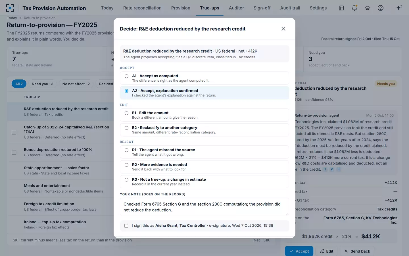Screen dimensions: 409x256
Task: Click the Needs you status badge
Action: [x=386, y=84]
